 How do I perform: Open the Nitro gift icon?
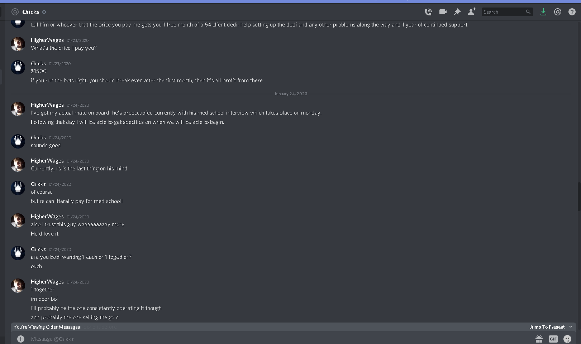coord(539,339)
